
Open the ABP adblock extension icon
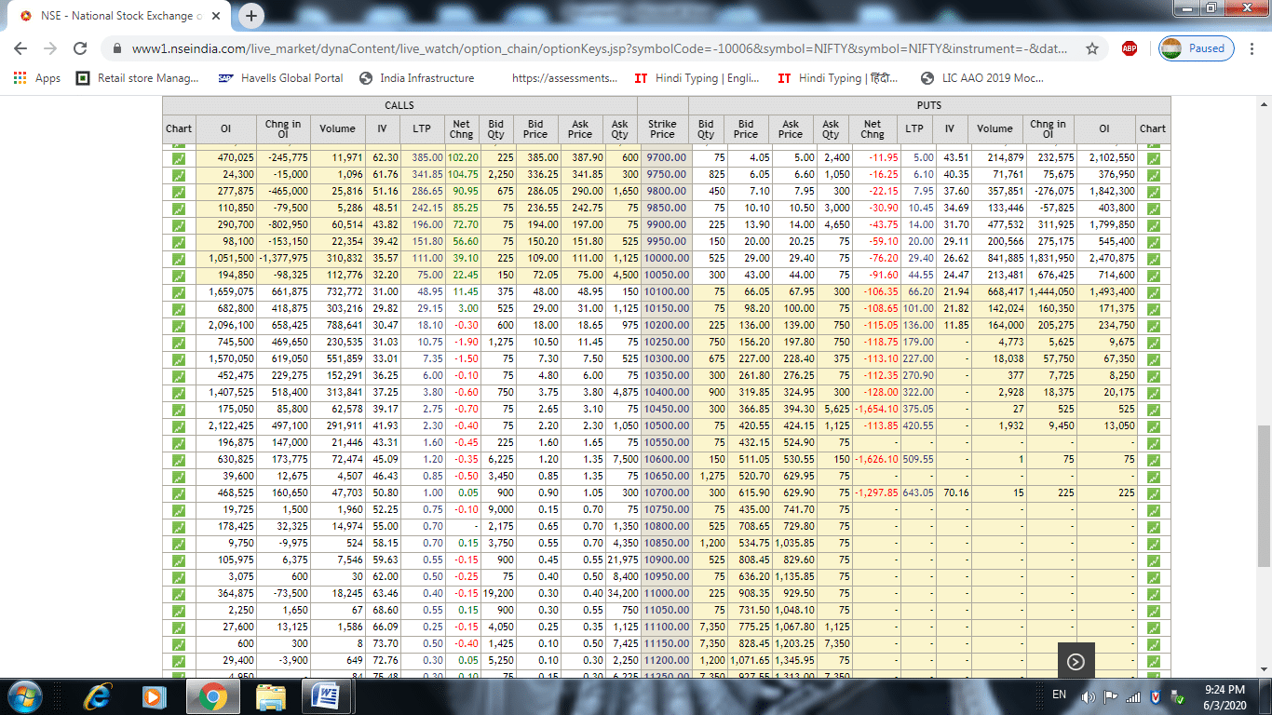click(x=1130, y=48)
